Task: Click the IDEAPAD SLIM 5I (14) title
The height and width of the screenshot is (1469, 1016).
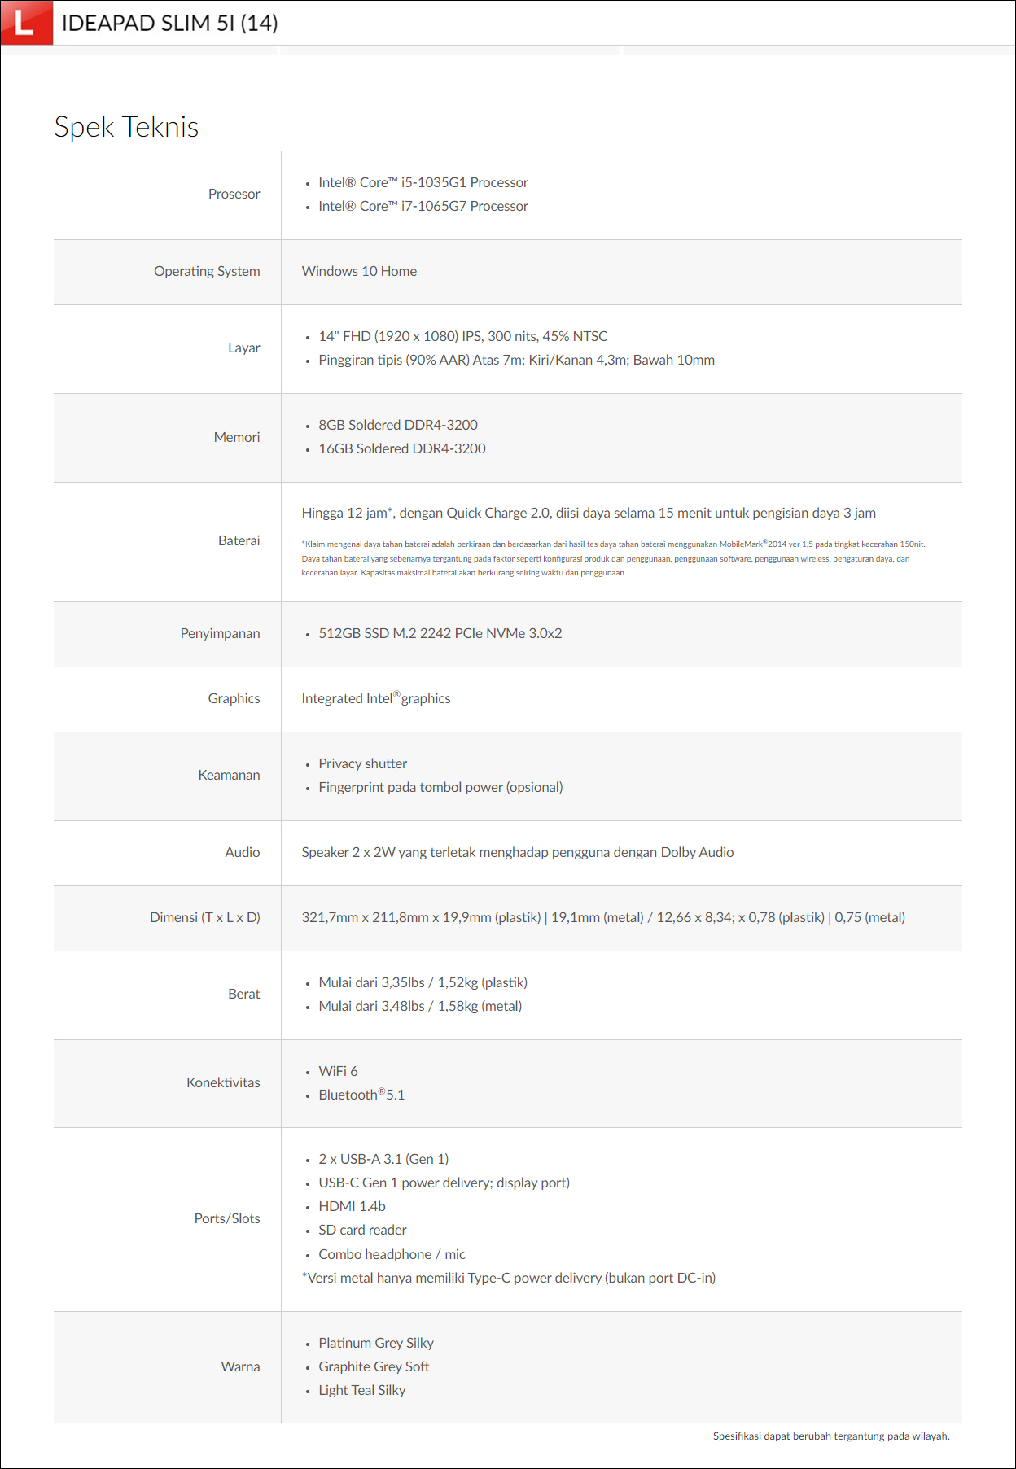Action: click(x=169, y=23)
